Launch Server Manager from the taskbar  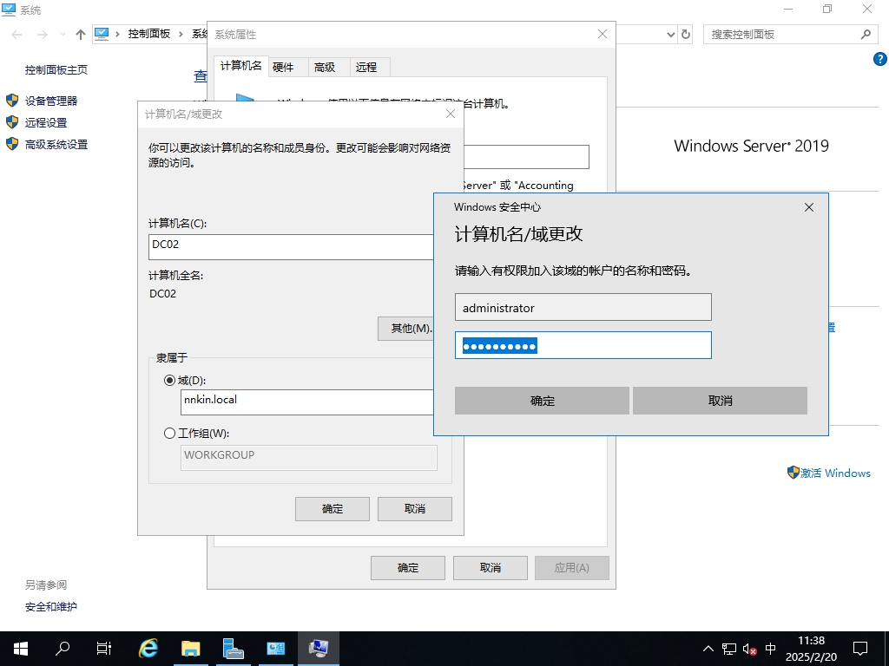point(233,648)
